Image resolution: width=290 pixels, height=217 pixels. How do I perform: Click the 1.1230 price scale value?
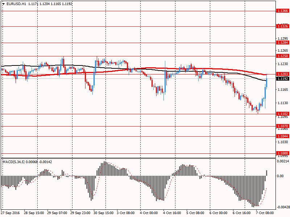tap(283, 64)
